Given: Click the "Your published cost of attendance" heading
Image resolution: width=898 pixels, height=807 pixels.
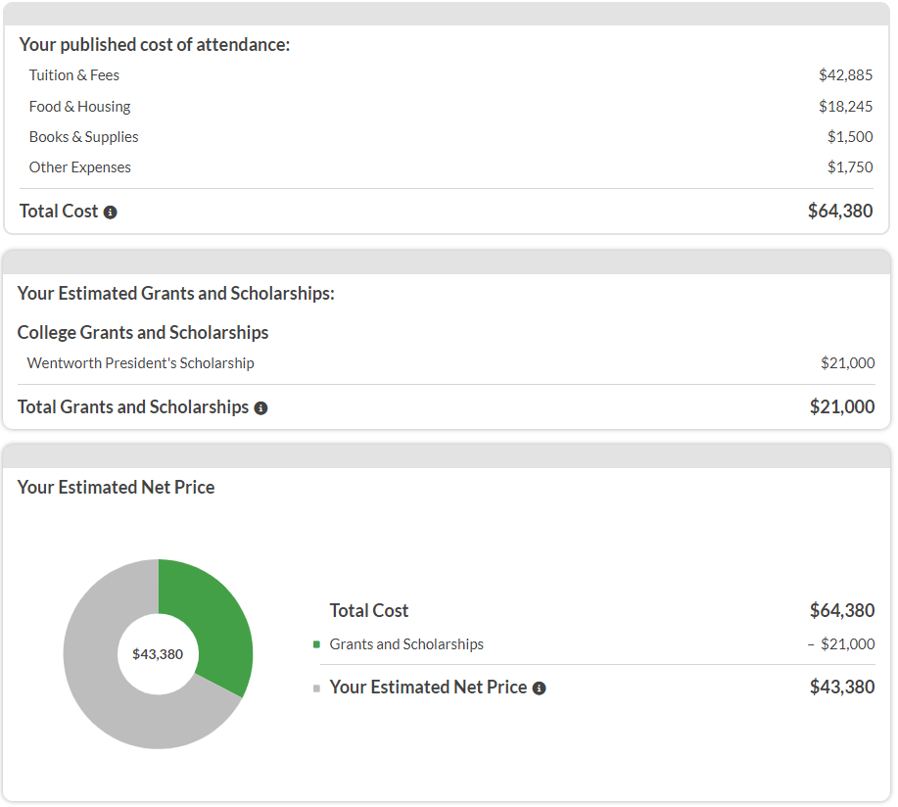Looking at the screenshot, I should pos(155,45).
